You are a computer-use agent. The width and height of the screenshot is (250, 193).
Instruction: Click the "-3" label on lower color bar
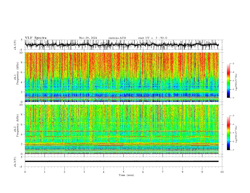(x=233, y=116)
